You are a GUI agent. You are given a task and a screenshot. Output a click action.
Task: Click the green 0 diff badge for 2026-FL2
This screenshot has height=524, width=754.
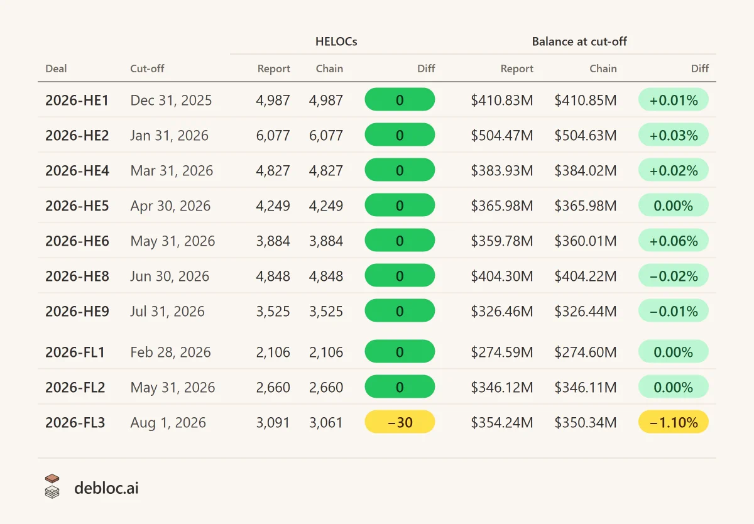point(400,387)
